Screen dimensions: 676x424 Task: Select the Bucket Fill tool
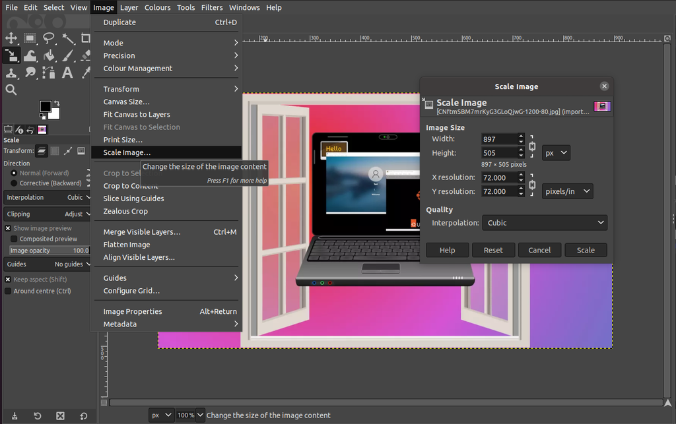49,55
